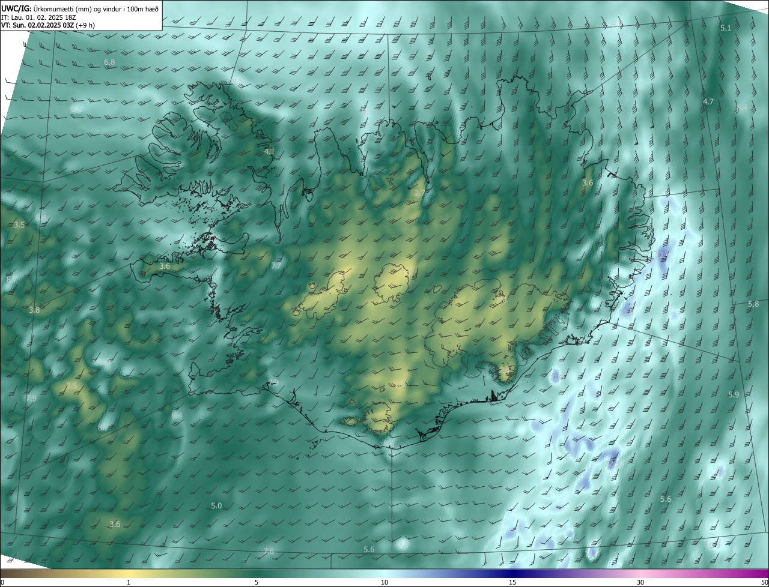The width and height of the screenshot is (769, 587).
Task: Select the 5.1 value label
Action: 726,28
